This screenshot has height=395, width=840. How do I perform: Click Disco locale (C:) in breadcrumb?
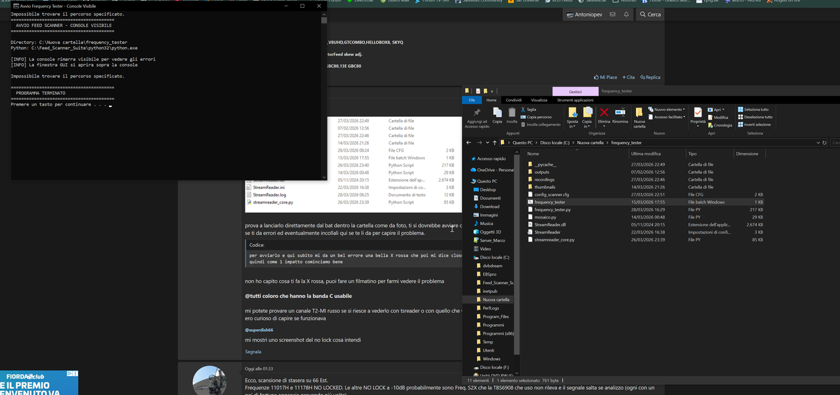click(x=553, y=142)
